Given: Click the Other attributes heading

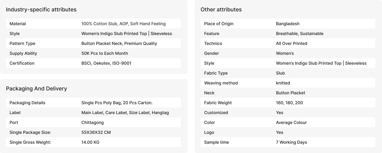Looking at the screenshot, I should point(221,10).
